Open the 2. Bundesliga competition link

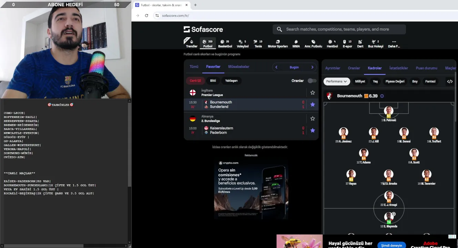pyautogui.click(x=211, y=121)
